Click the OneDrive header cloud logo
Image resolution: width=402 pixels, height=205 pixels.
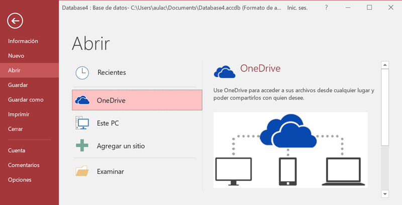click(x=225, y=72)
